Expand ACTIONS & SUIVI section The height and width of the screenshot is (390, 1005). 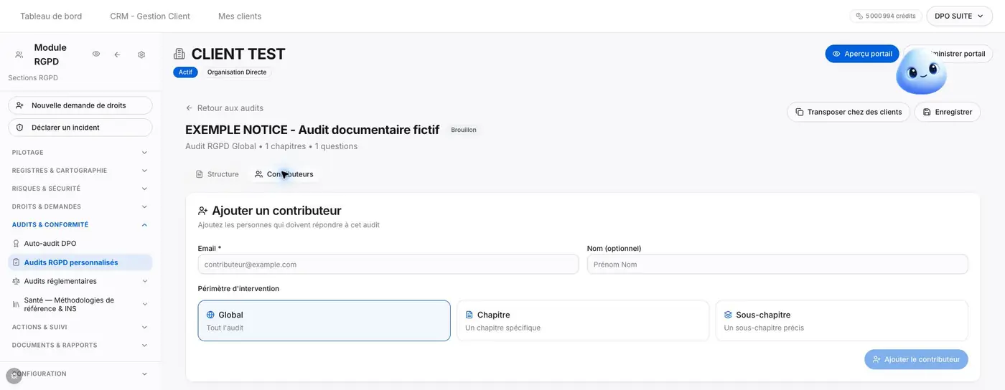point(80,327)
